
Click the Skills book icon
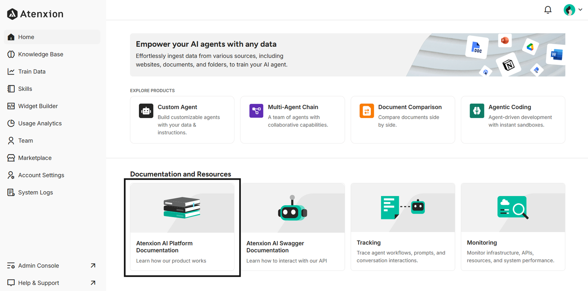tap(11, 89)
